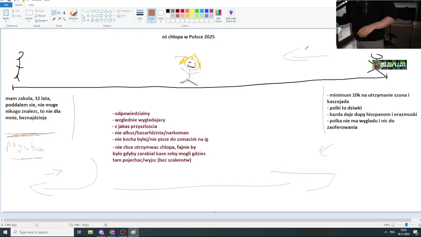The width and height of the screenshot is (421, 237).
Task: Pick the Line shape
Action: click(84, 11)
